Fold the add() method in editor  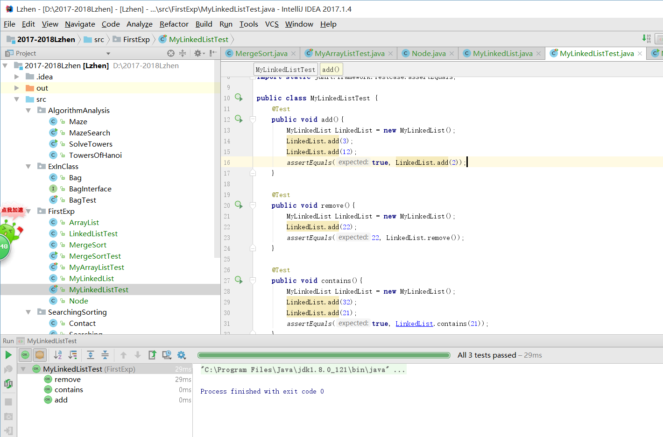click(x=253, y=120)
